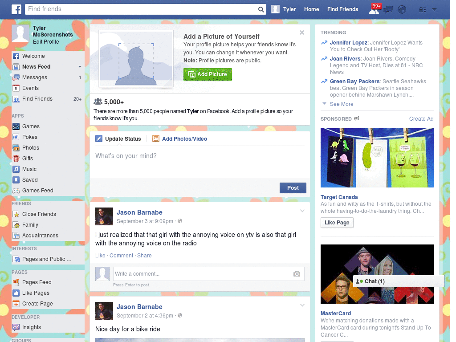Expand options arrow on September 2 post
The image size is (456, 342).
302,305
